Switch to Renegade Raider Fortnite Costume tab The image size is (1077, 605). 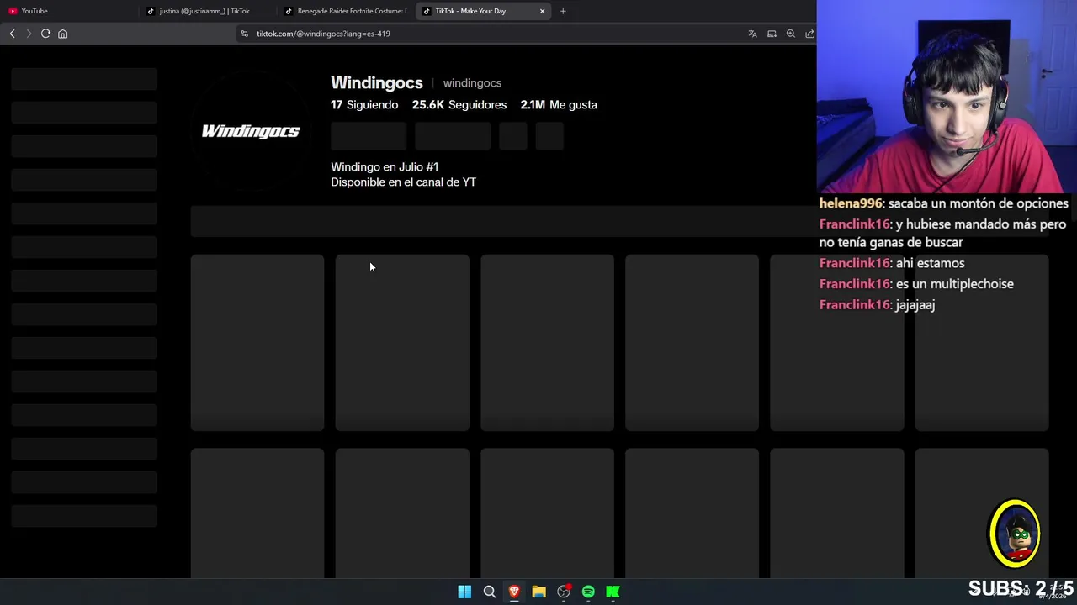[x=345, y=11]
